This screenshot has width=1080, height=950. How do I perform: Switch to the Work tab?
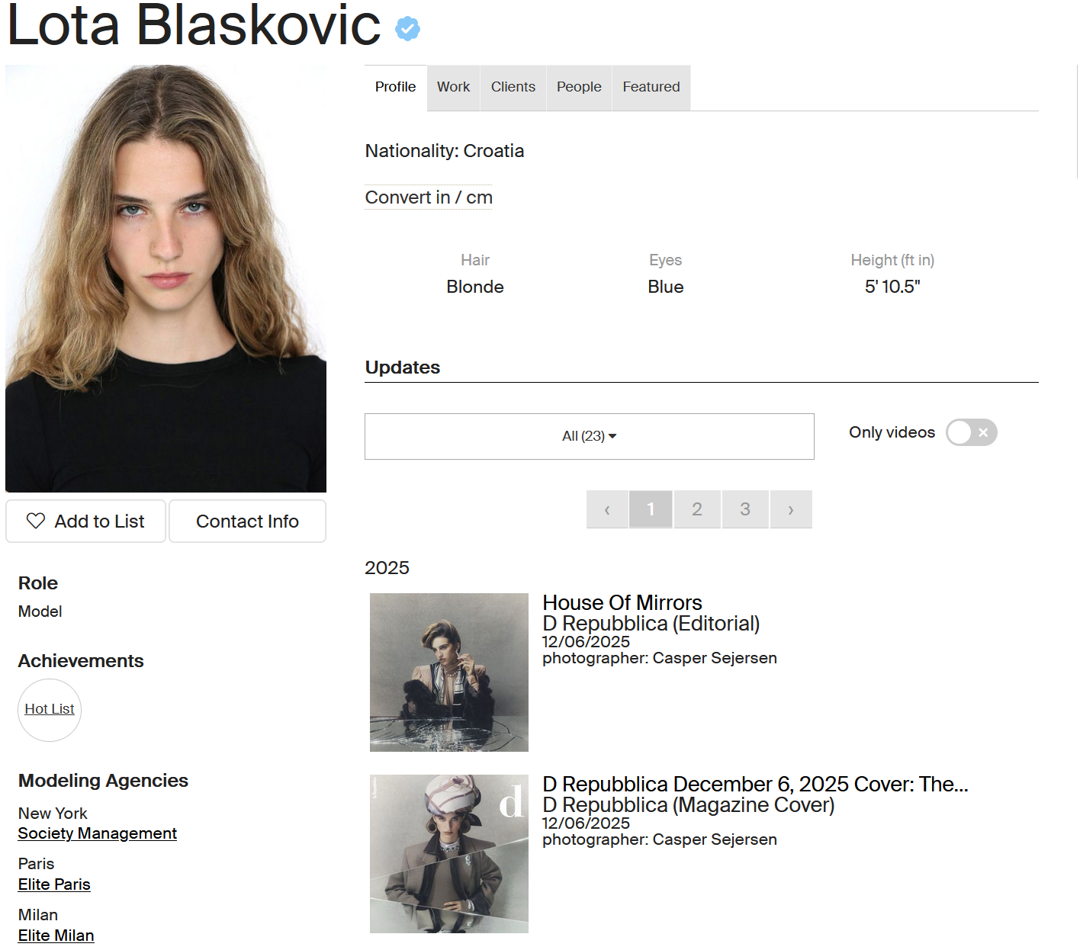tap(453, 87)
